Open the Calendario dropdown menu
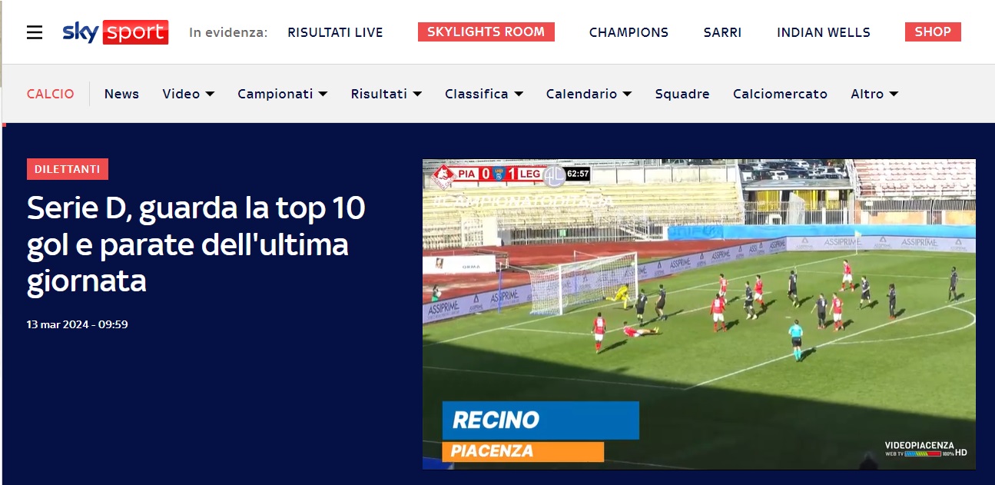 pos(589,94)
